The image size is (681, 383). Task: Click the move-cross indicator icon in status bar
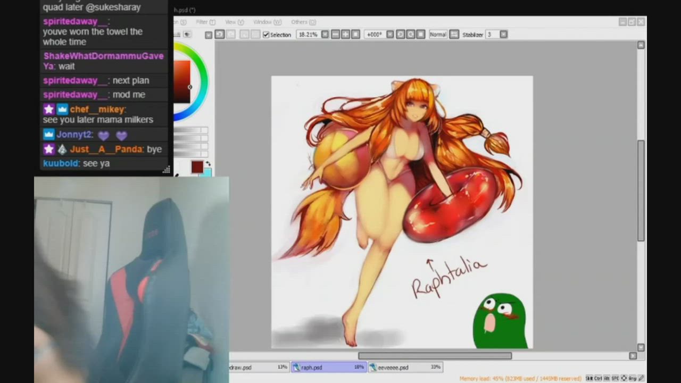624,378
